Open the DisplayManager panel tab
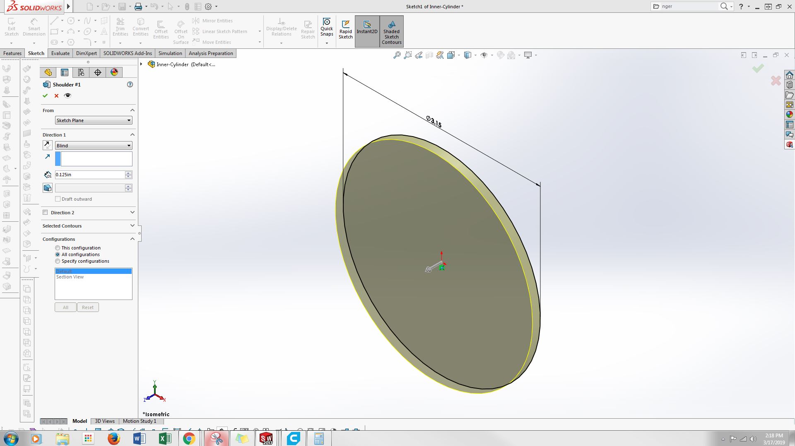The width and height of the screenshot is (795, 446). pyautogui.click(x=114, y=72)
